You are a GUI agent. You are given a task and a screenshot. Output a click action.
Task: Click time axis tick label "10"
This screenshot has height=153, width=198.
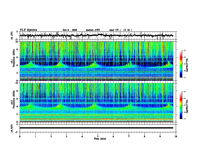[176, 136]
